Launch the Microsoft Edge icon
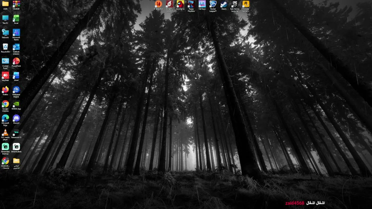372x209 pixels. [x=5, y=120]
